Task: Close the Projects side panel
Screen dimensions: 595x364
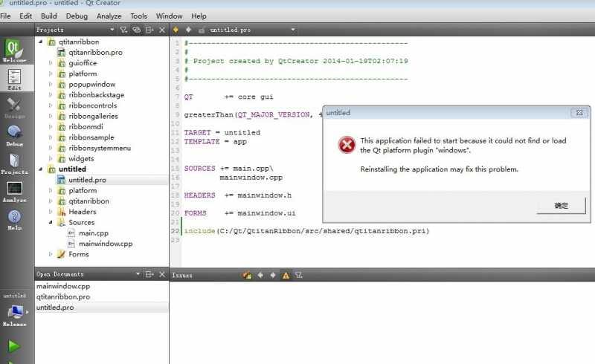Action: (x=162, y=30)
